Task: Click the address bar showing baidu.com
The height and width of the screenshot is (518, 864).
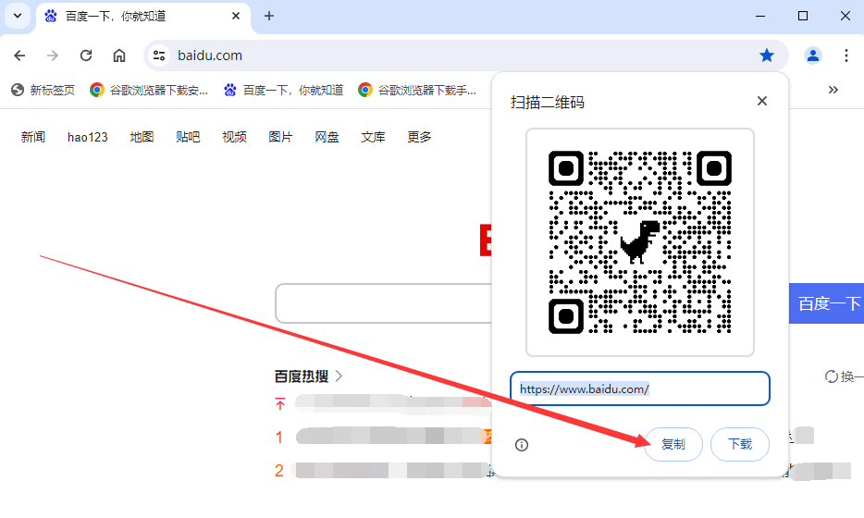Action: pos(465,55)
